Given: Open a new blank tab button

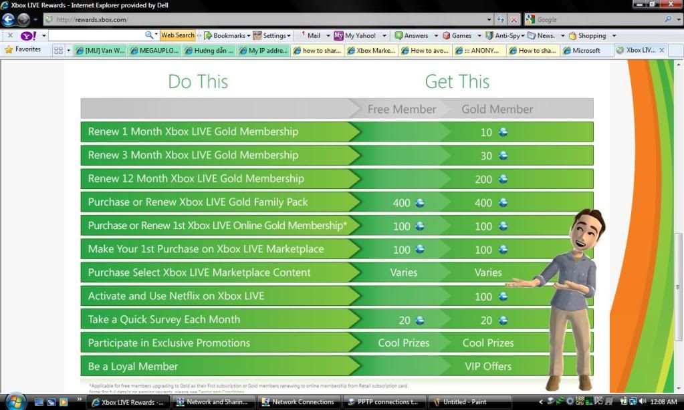Looking at the screenshot, I should point(676,51).
